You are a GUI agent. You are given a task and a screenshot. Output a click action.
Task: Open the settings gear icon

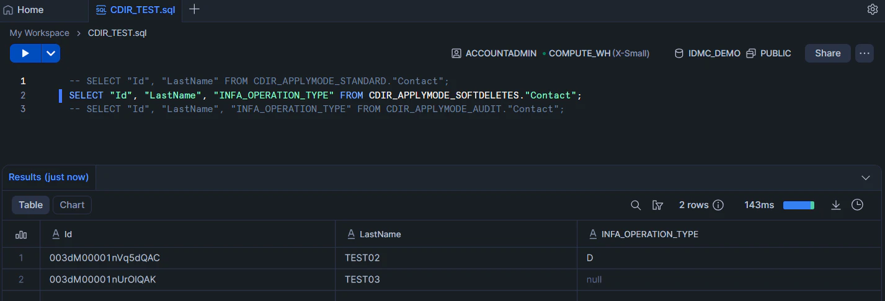click(x=872, y=9)
